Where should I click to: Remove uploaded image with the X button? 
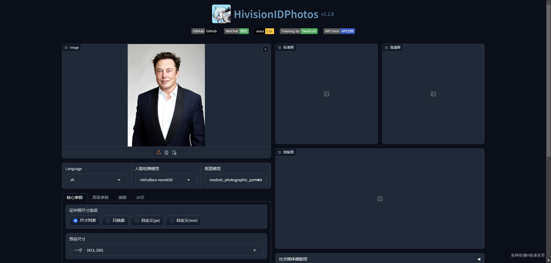tap(265, 49)
